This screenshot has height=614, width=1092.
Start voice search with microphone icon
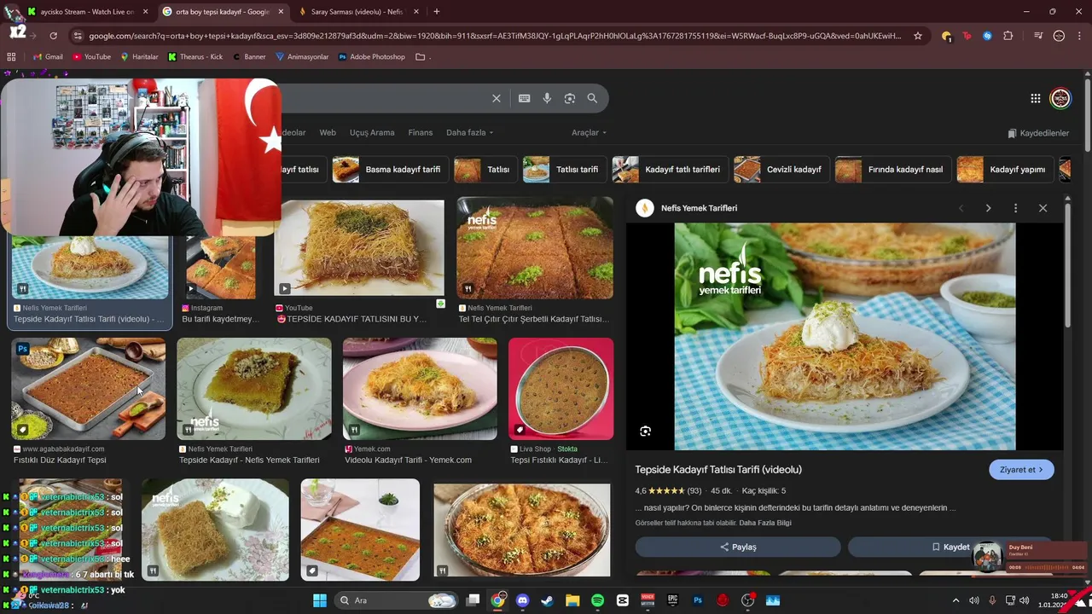[547, 98]
